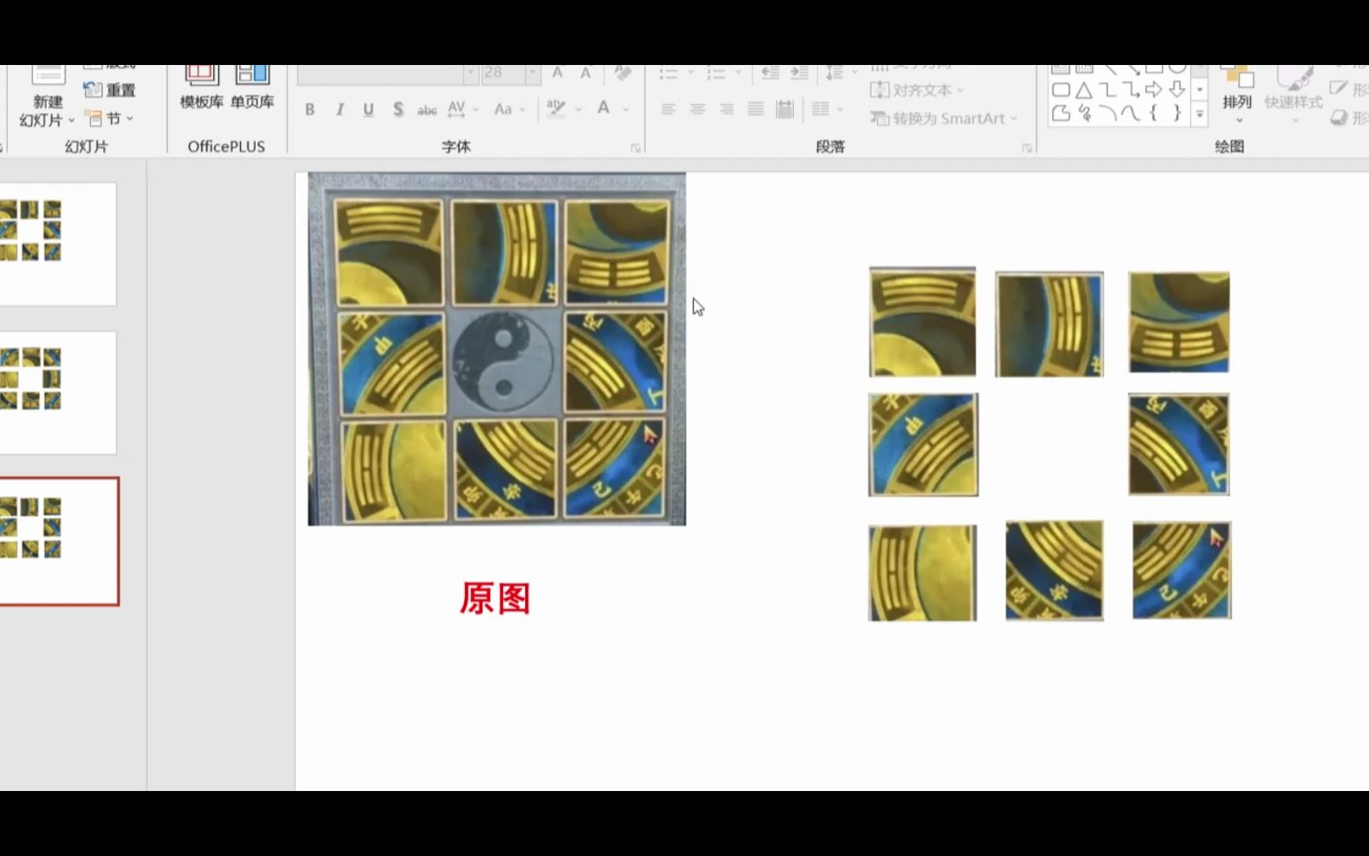Select the right arrow shape
The width and height of the screenshot is (1369, 856).
(1154, 90)
